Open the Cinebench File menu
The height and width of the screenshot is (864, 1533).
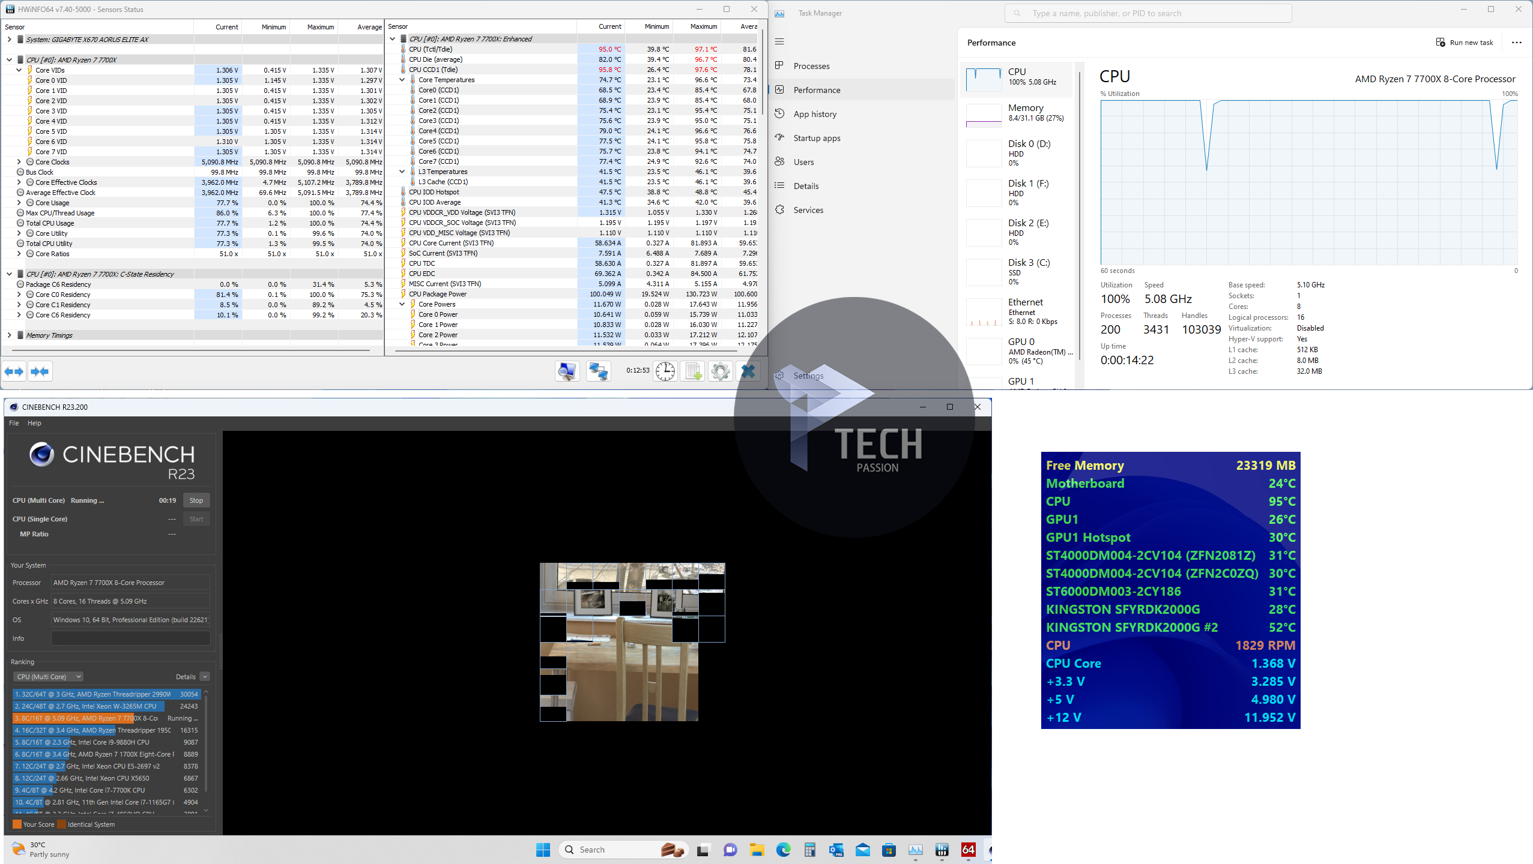pos(14,423)
